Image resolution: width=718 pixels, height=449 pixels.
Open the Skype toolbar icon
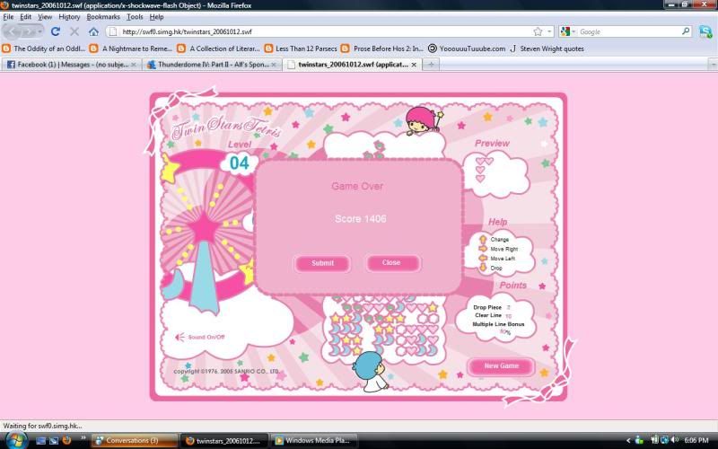[x=705, y=31]
